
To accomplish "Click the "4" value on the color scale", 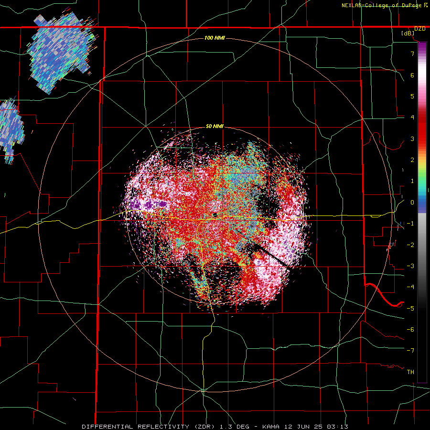I will click(412, 118).
